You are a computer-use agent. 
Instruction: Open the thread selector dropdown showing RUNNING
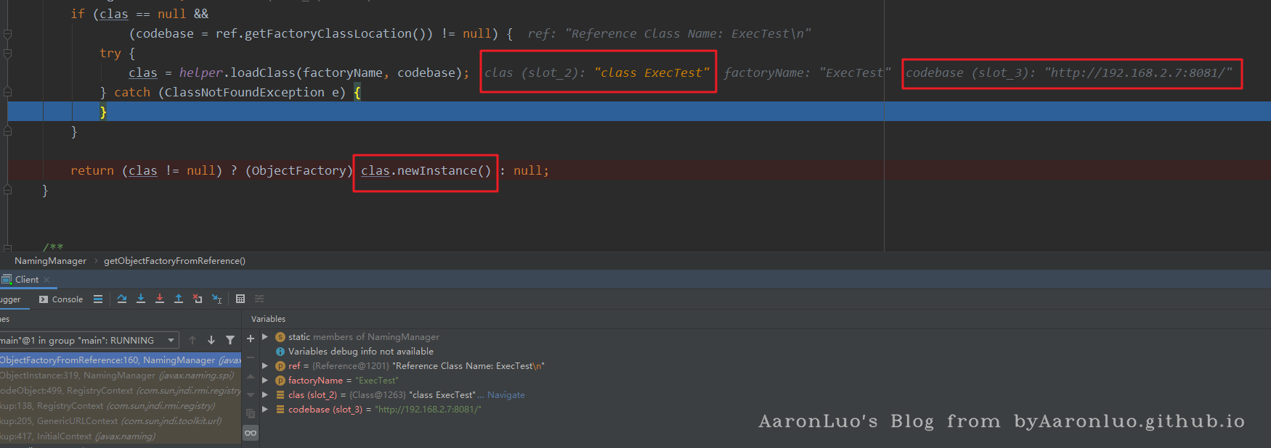coord(171,340)
